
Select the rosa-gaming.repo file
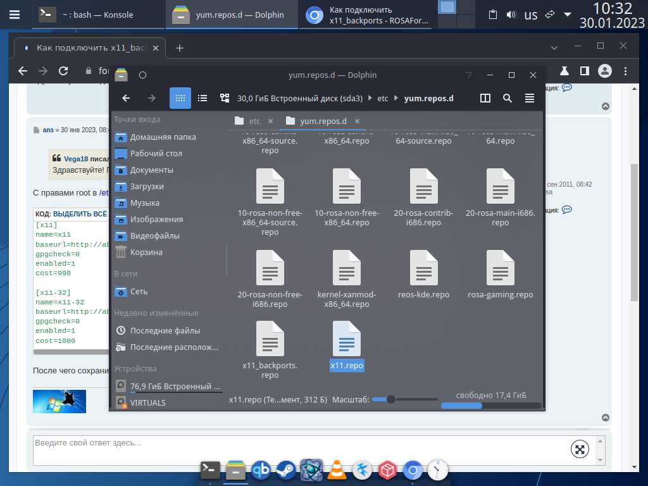tap(501, 274)
